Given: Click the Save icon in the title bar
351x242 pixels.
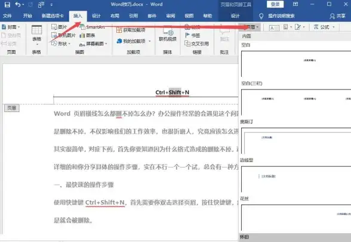Looking at the screenshot, I should click(x=7, y=4).
